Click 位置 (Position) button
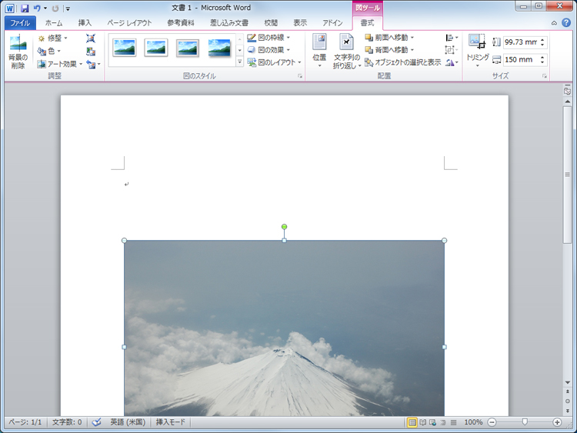 point(319,51)
